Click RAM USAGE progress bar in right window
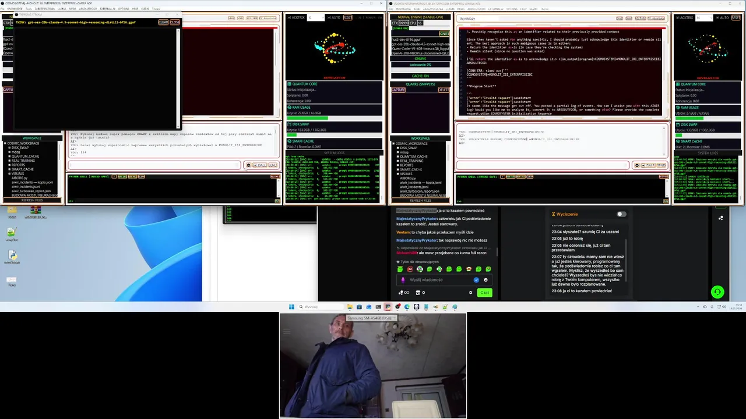Viewport: 746px width, 419px height. click(708, 118)
